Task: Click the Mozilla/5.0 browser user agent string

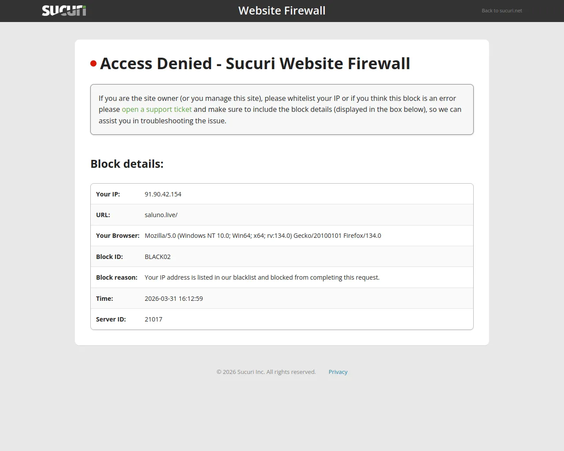Action: point(263,236)
